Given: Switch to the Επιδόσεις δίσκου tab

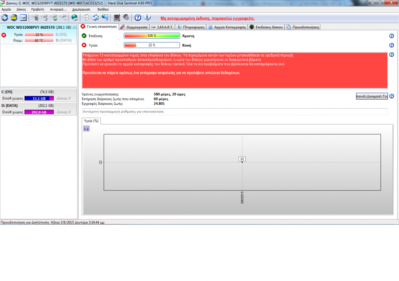Looking at the screenshot, I should tap(266, 27).
